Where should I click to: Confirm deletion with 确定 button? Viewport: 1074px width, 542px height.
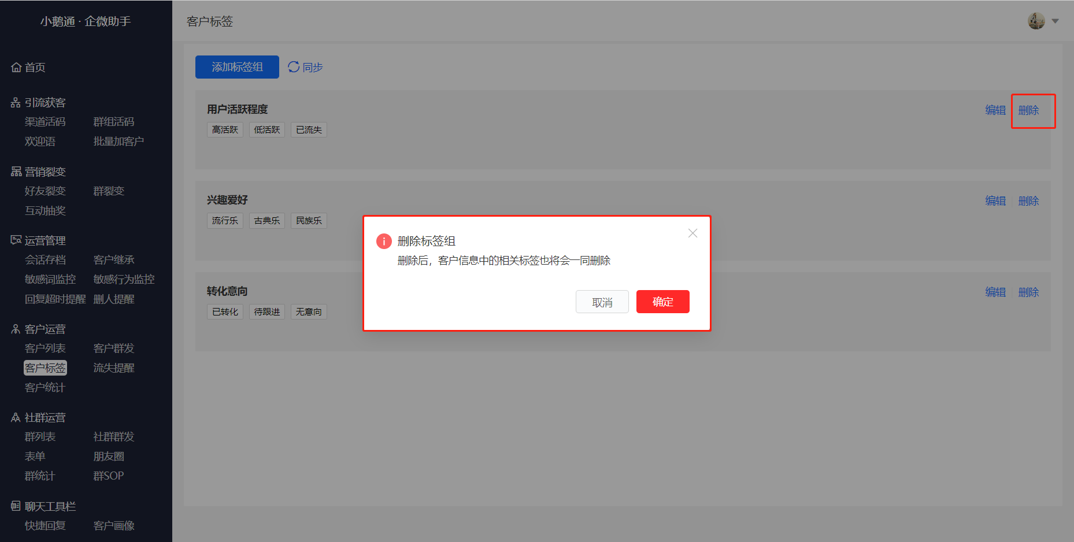pos(663,302)
